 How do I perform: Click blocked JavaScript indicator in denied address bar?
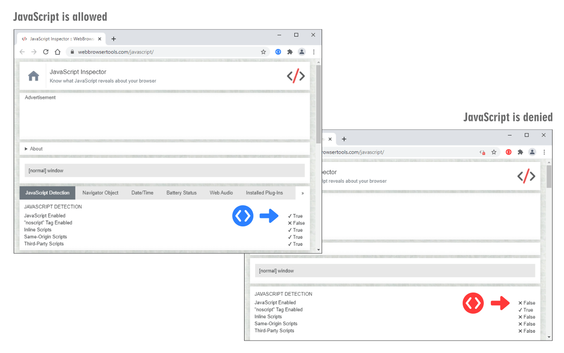tap(482, 152)
